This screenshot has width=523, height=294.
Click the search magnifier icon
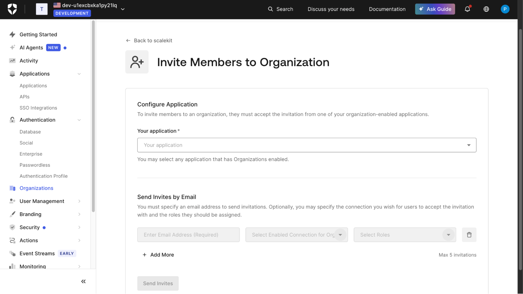270,9
